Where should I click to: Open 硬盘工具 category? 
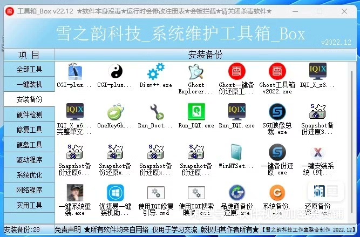point(29,145)
